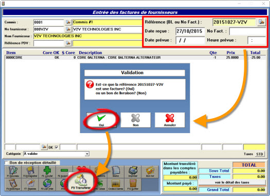Click the Item column header
The height and width of the screenshot is (196, 270).
[11, 53]
